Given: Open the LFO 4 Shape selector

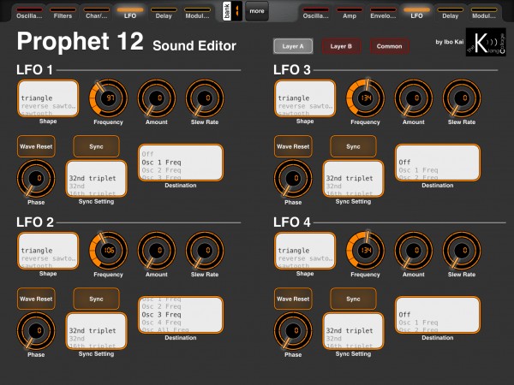Looking at the screenshot, I should pos(305,251).
